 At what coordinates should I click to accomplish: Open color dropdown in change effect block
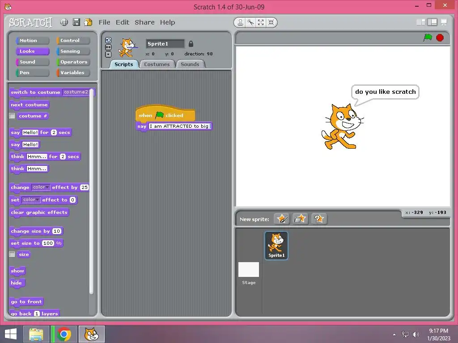[x=41, y=187]
